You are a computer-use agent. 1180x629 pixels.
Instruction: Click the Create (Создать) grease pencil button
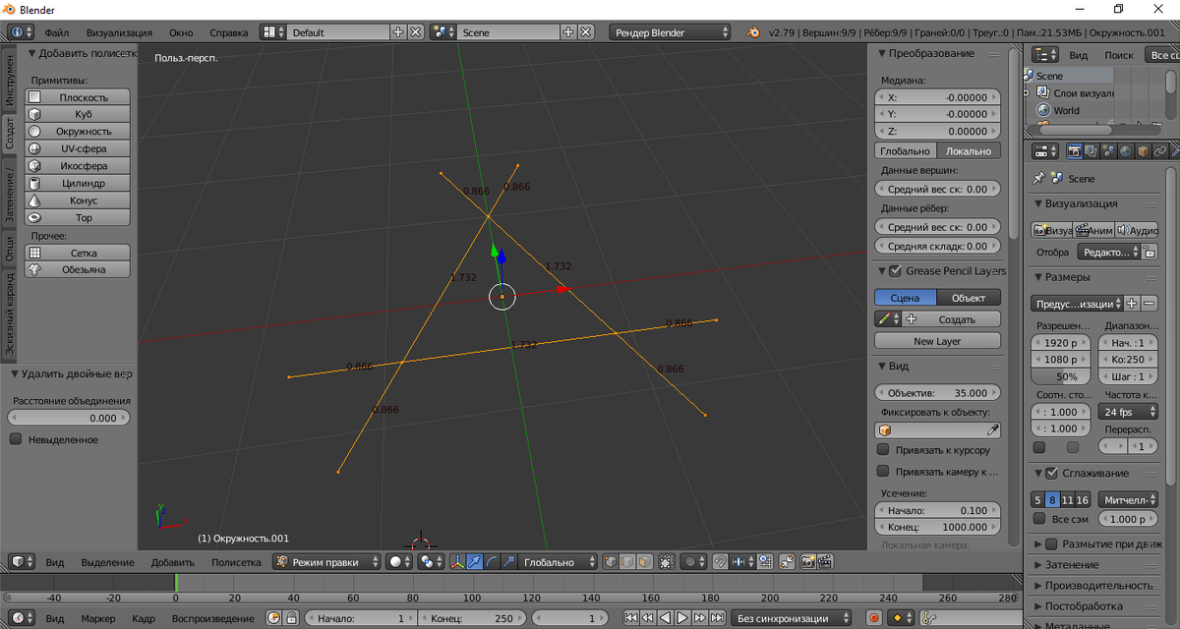(x=951, y=319)
